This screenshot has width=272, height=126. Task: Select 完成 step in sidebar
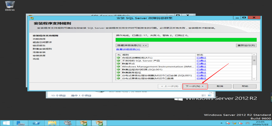pos(36,59)
